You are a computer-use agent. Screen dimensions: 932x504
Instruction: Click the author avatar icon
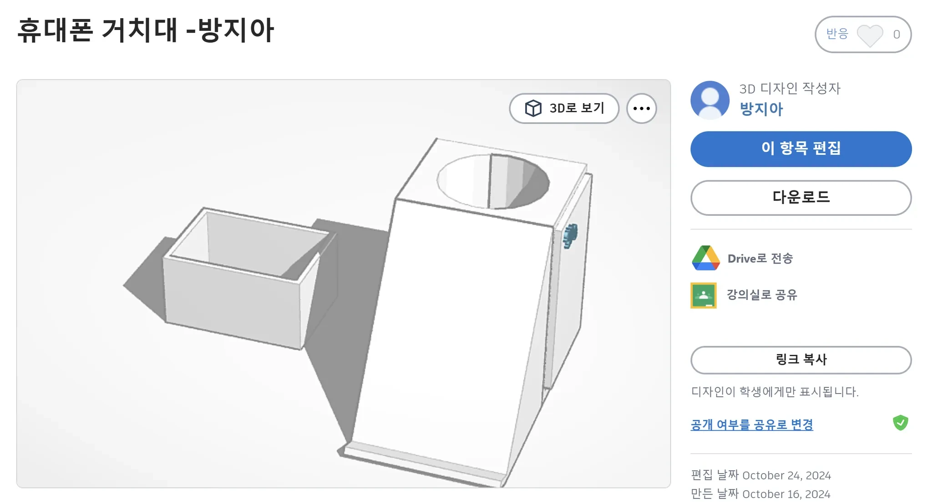709,100
